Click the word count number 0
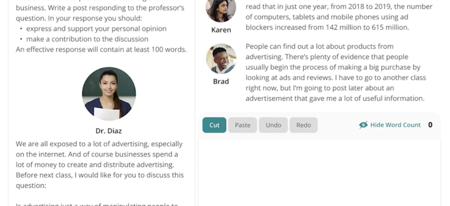 point(430,125)
